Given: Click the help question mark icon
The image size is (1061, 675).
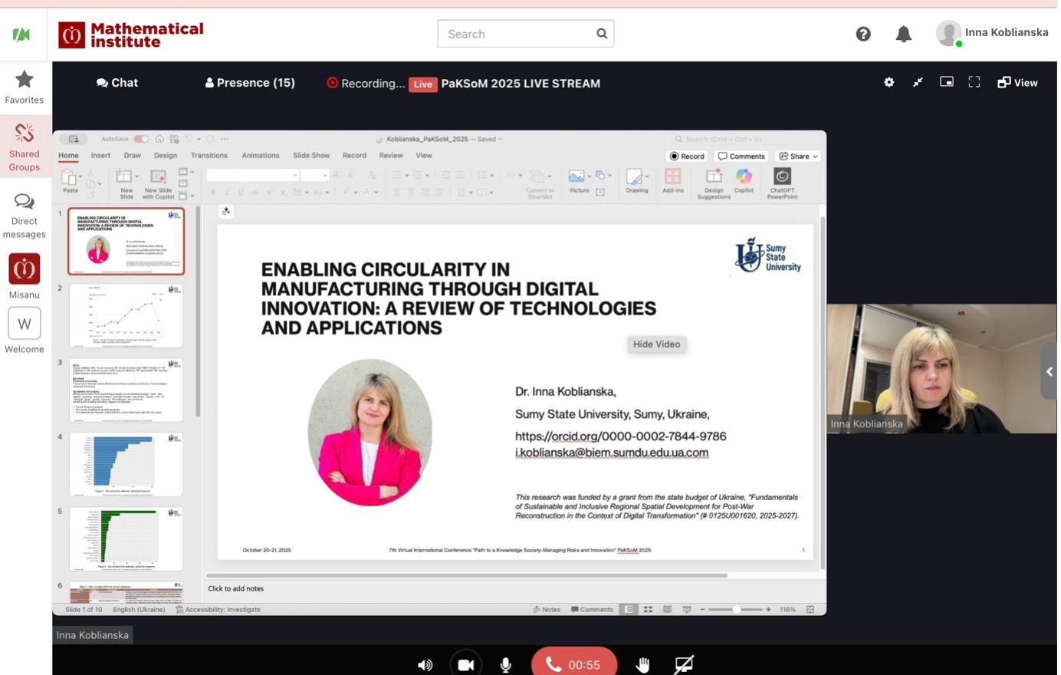Looking at the screenshot, I should pyautogui.click(x=863, y=34).
